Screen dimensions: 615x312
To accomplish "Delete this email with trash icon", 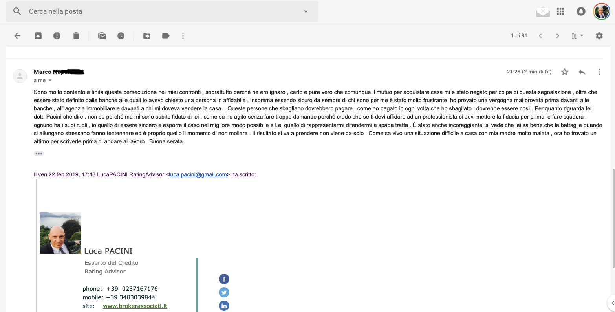I will tap(76, 36).
